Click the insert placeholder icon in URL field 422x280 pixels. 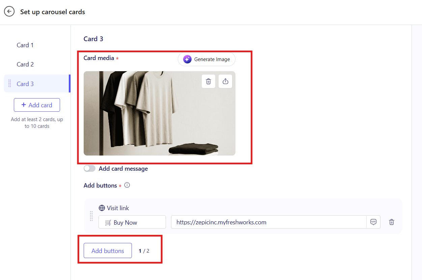(x=373, y=222)
